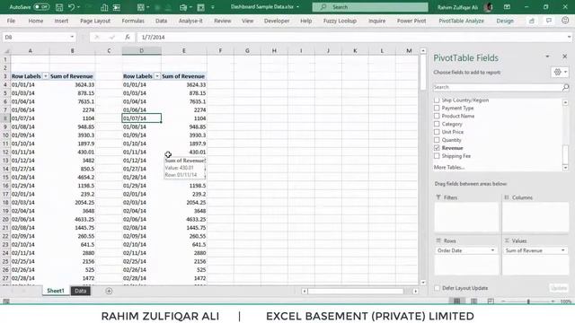Close the PivotTable Fields pane
The image size is (575, 323).
pos(565,57)
